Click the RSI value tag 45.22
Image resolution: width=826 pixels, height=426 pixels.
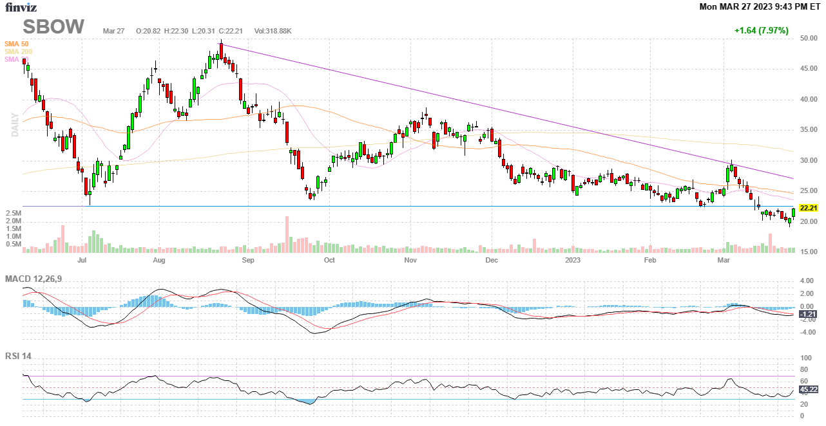[x=808, y=389]
